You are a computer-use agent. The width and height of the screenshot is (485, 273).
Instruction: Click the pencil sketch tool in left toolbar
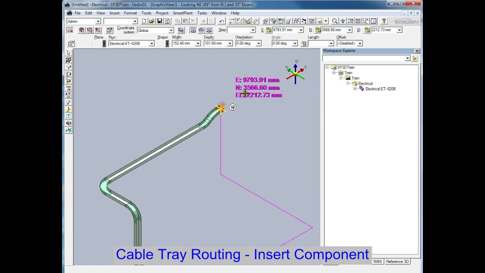69,67
